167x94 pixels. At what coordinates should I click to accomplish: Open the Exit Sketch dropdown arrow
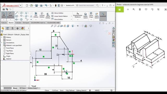(x=4, y=20)
